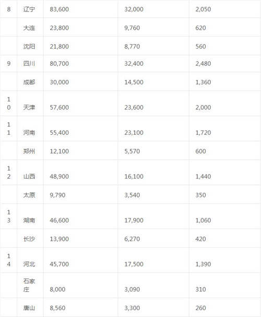Click the 河北 province cell
This screenshot has height=317, width=261.
click(29, 264)
